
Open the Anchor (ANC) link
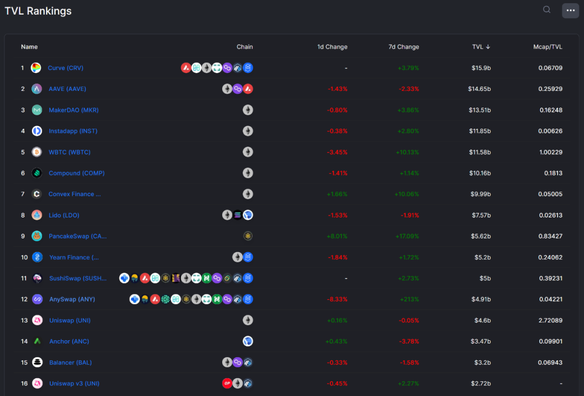(x=69, y=341)
